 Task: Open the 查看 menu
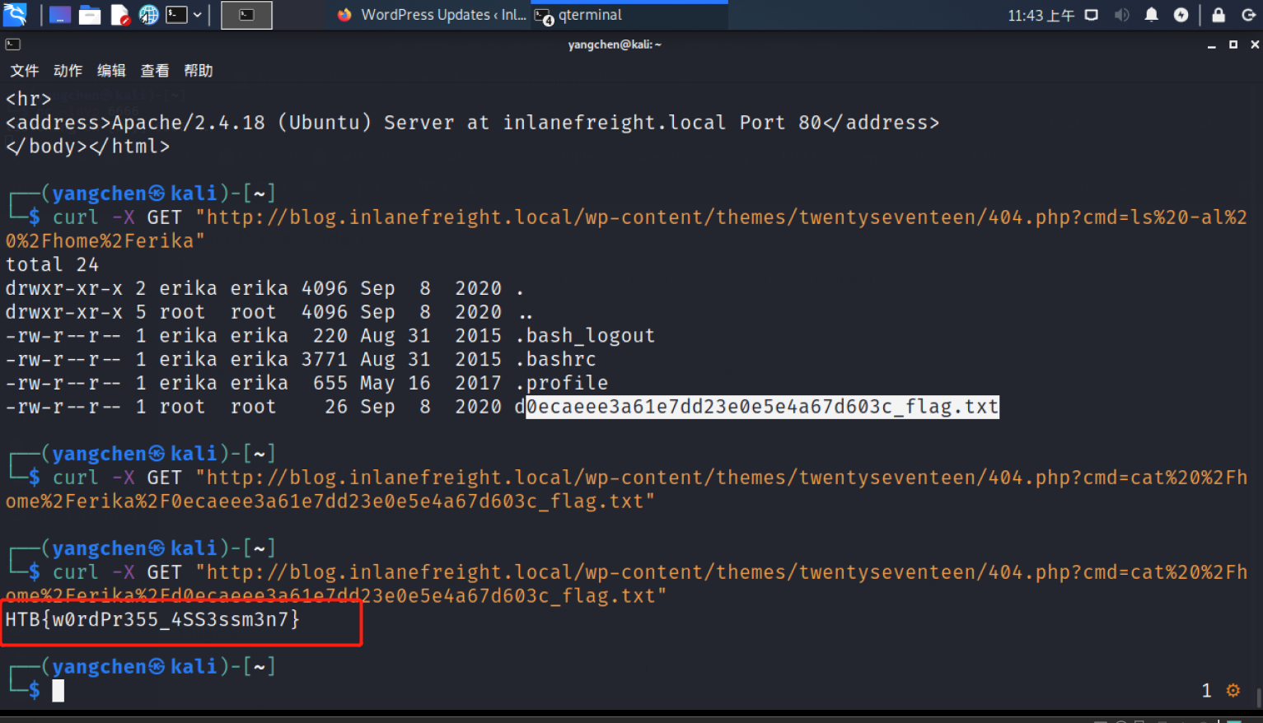(x=155, y=71)
